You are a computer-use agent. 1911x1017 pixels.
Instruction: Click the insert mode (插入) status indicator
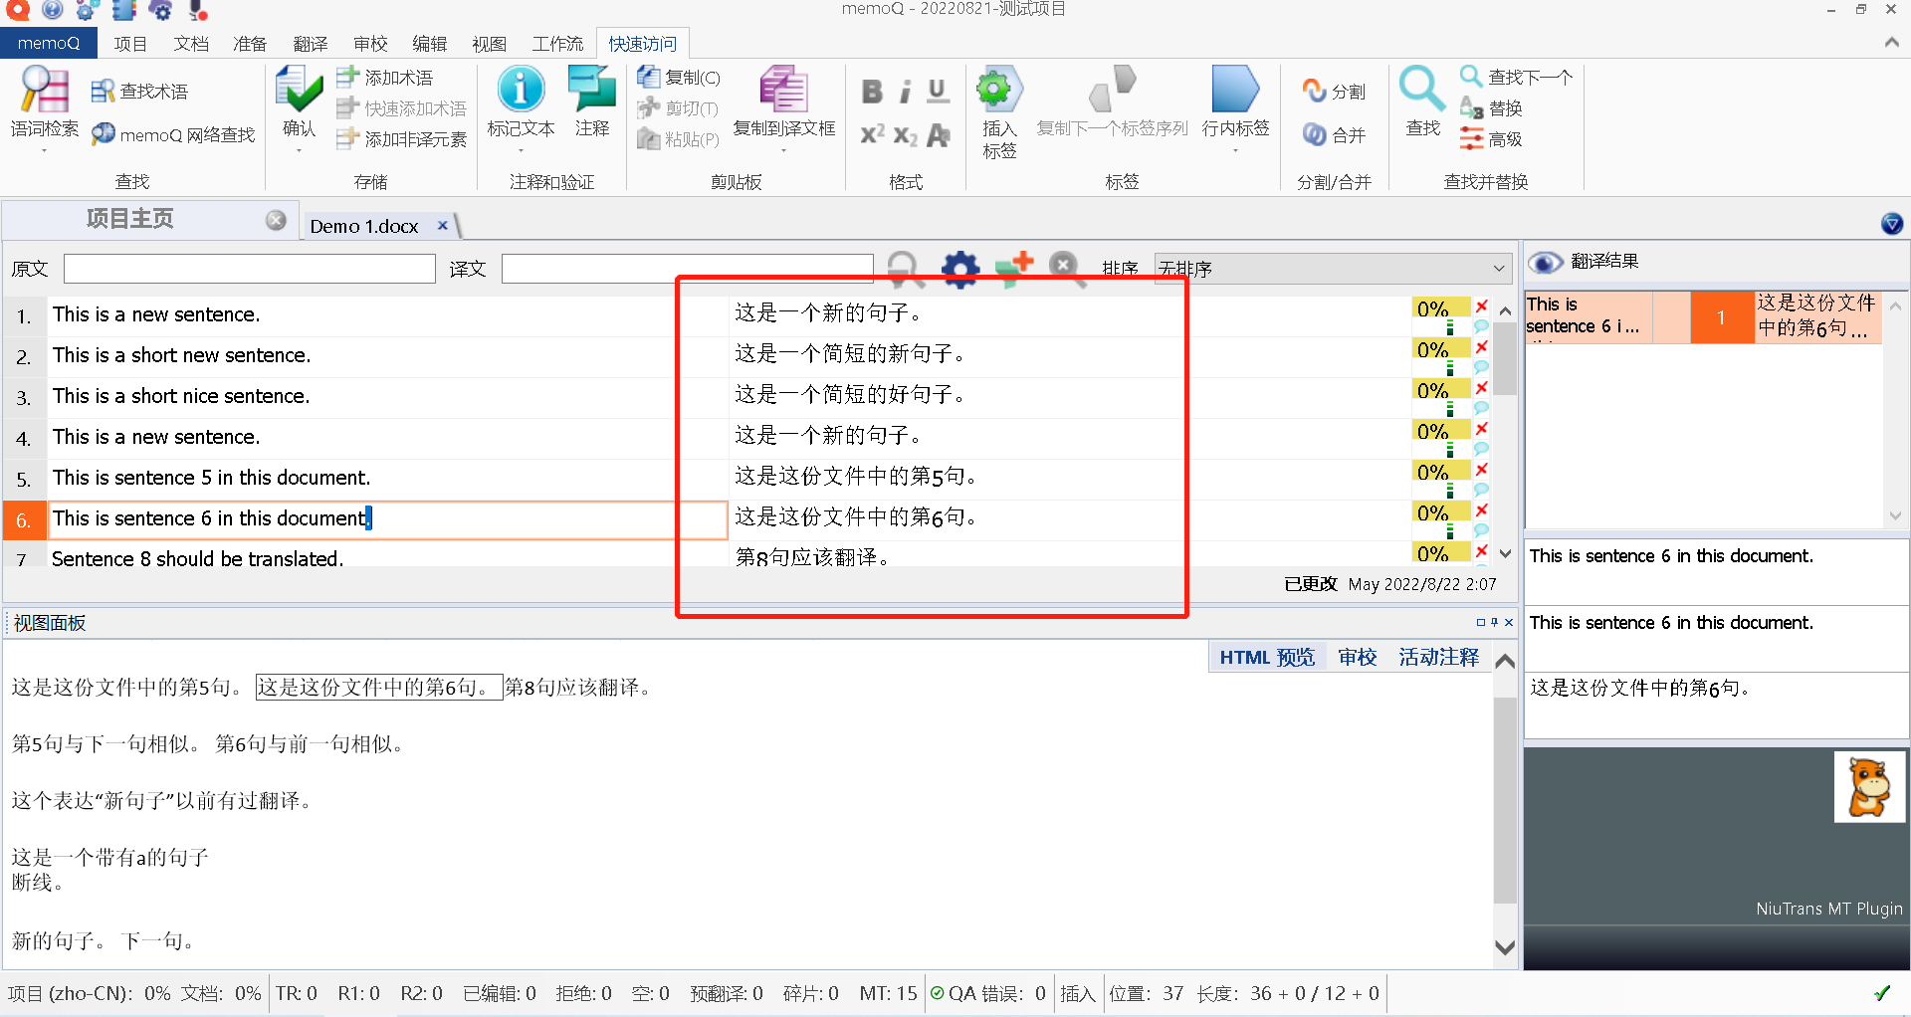(1078, 993)
